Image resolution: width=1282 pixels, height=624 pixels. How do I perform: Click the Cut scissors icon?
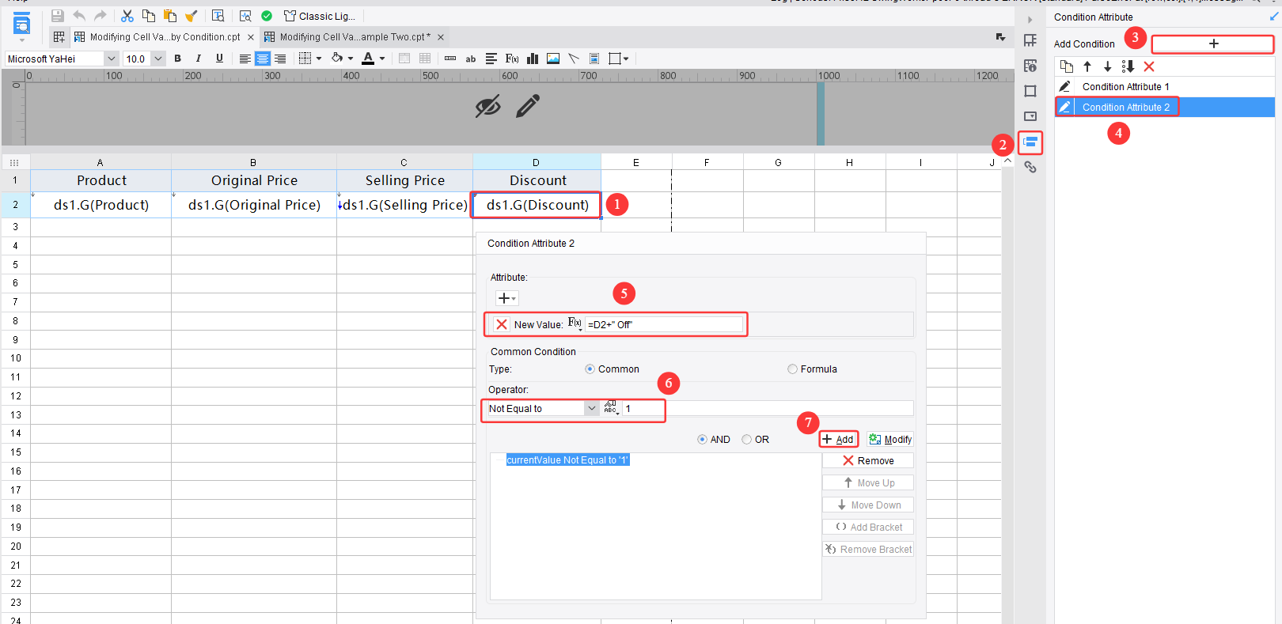point(127,16)
